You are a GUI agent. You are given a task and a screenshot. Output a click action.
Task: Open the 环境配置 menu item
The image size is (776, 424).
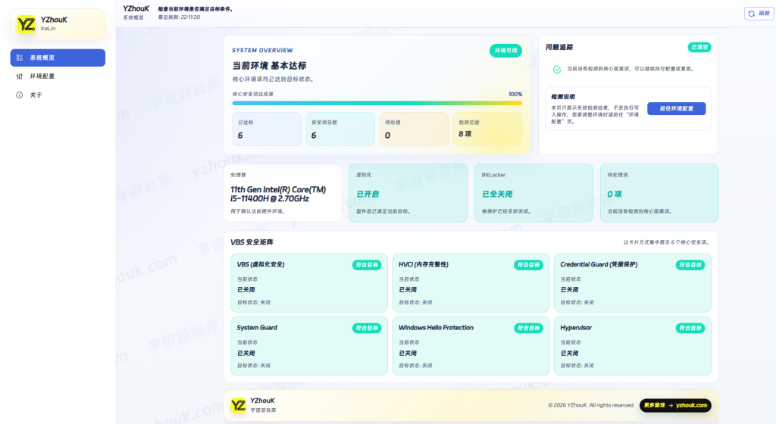pos(58,76)
